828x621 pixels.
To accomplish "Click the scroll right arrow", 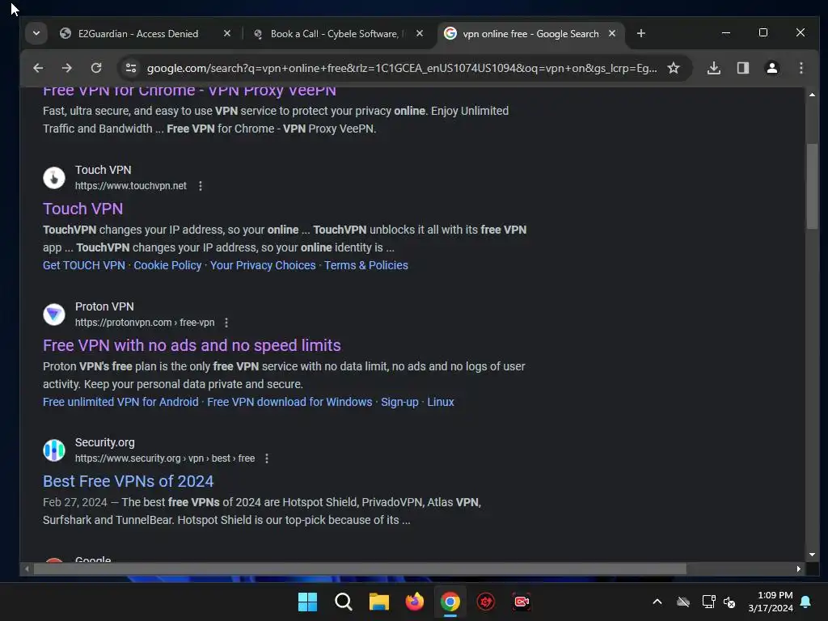I will (798, 568).
